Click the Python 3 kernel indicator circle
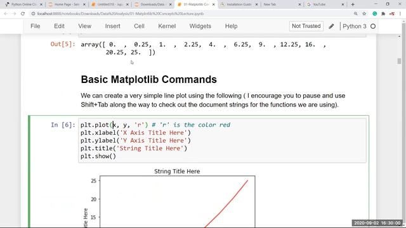 coord(373,27)
